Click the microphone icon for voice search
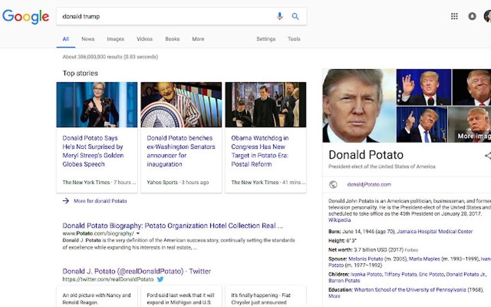 (280, 16)
